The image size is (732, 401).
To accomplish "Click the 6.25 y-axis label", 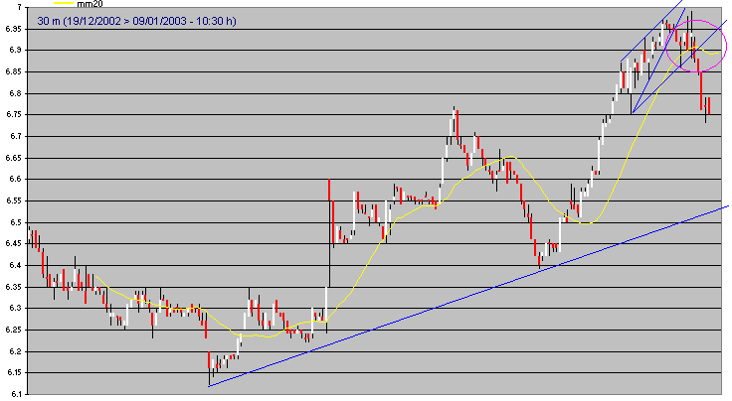I will [x=14, y=331].
